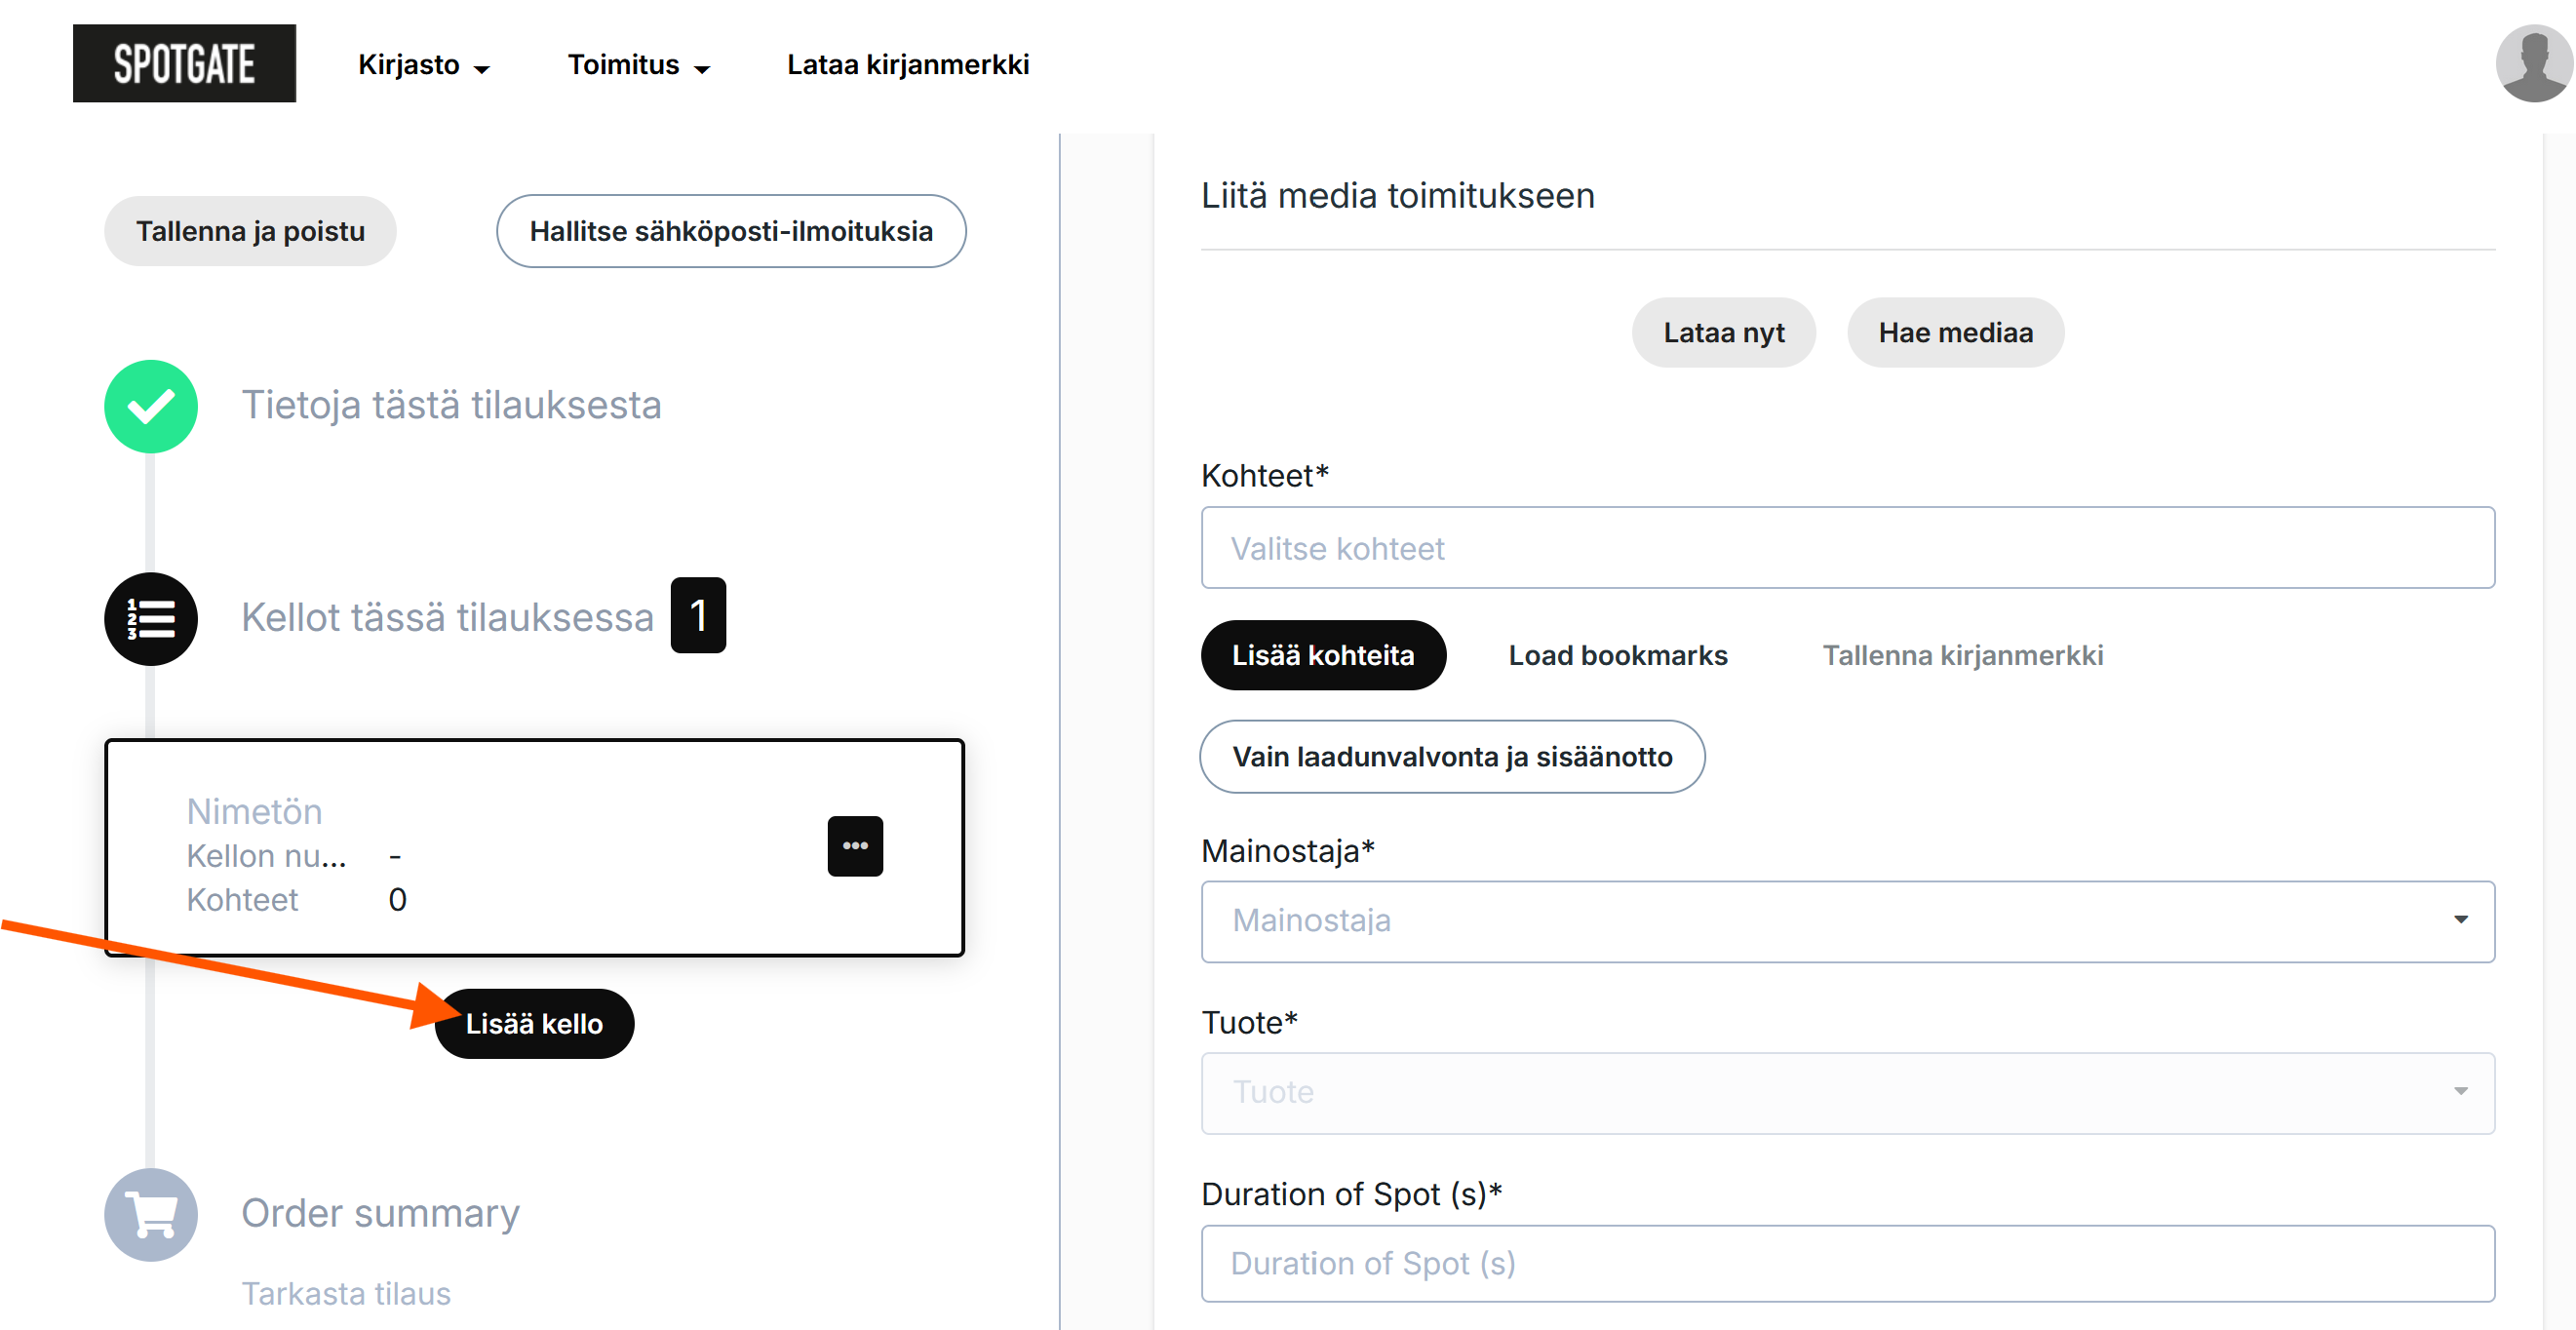2576x1330 pixels.
Task: Click the Load bookmarks link
Action: pos(1617,655)
